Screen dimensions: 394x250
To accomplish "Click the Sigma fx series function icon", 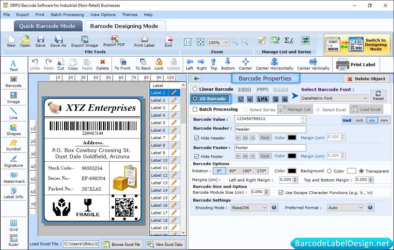I will coord(289,40).
